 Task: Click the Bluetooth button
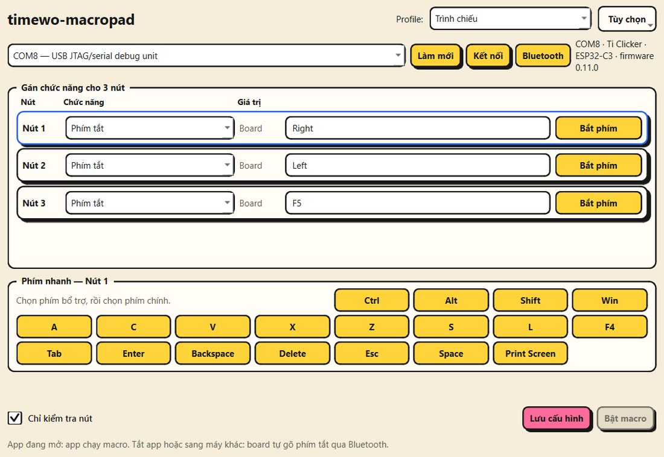(543, 56)
